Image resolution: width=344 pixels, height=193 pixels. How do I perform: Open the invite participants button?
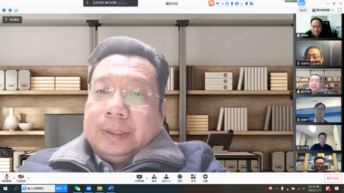154,178
